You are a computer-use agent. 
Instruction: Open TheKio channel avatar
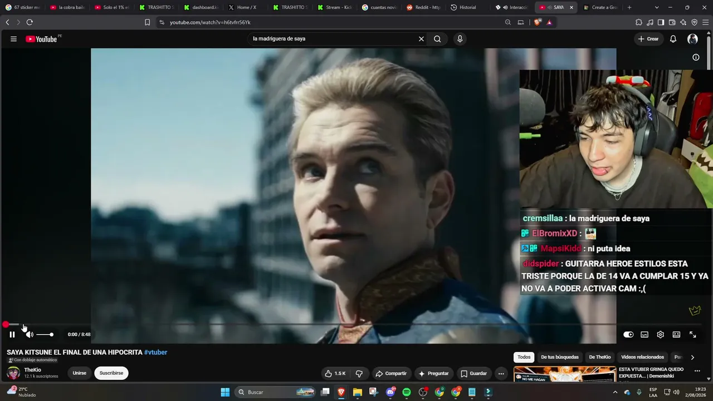coord(13,373)
